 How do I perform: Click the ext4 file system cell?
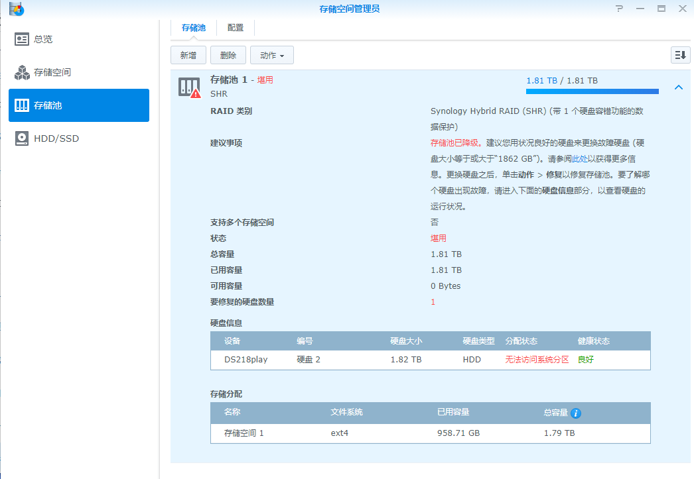[x=340, y=433]
